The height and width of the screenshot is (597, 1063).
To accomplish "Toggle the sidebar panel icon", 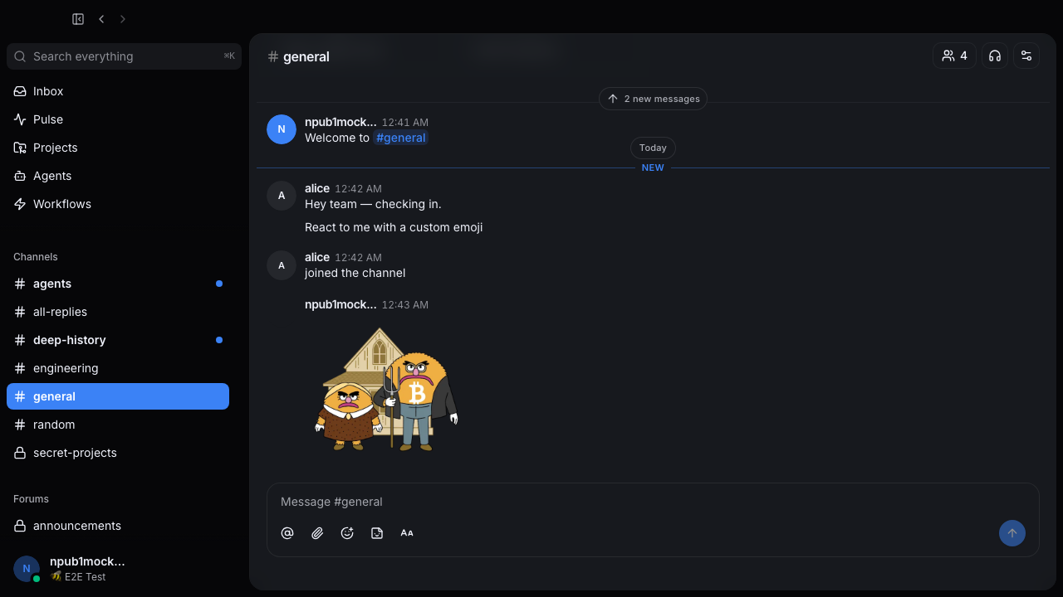I will click(x=78, y=19).
